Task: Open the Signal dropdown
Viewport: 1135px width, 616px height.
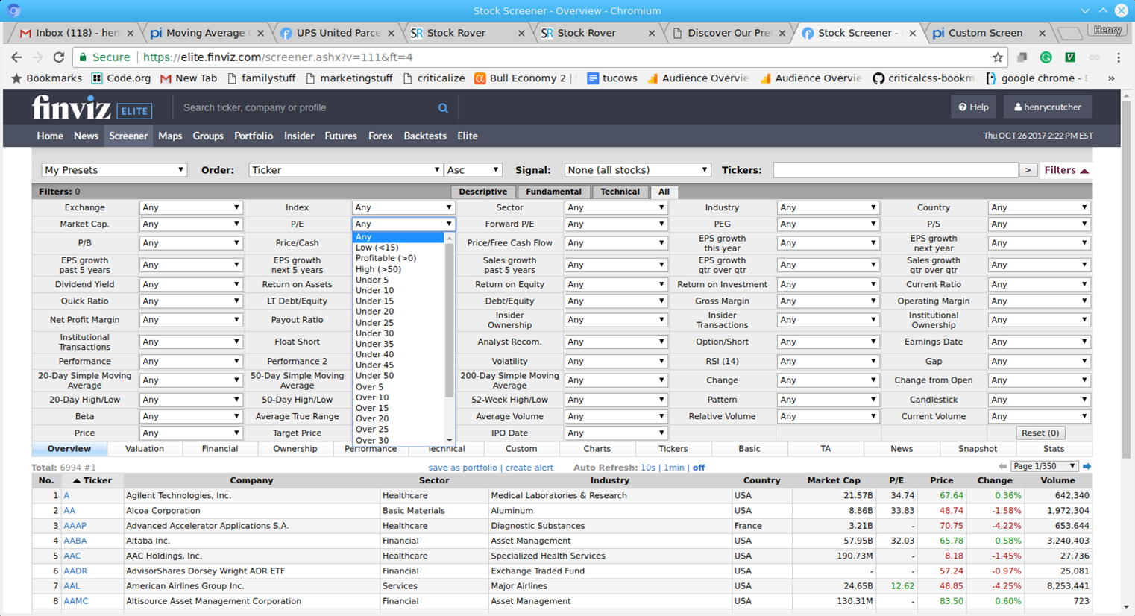Action: pos(637,170)
